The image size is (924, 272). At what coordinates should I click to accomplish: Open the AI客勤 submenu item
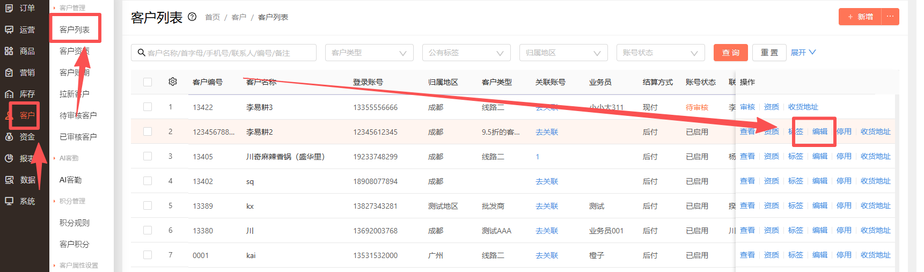pyautogui.click(x=70, y=180)
